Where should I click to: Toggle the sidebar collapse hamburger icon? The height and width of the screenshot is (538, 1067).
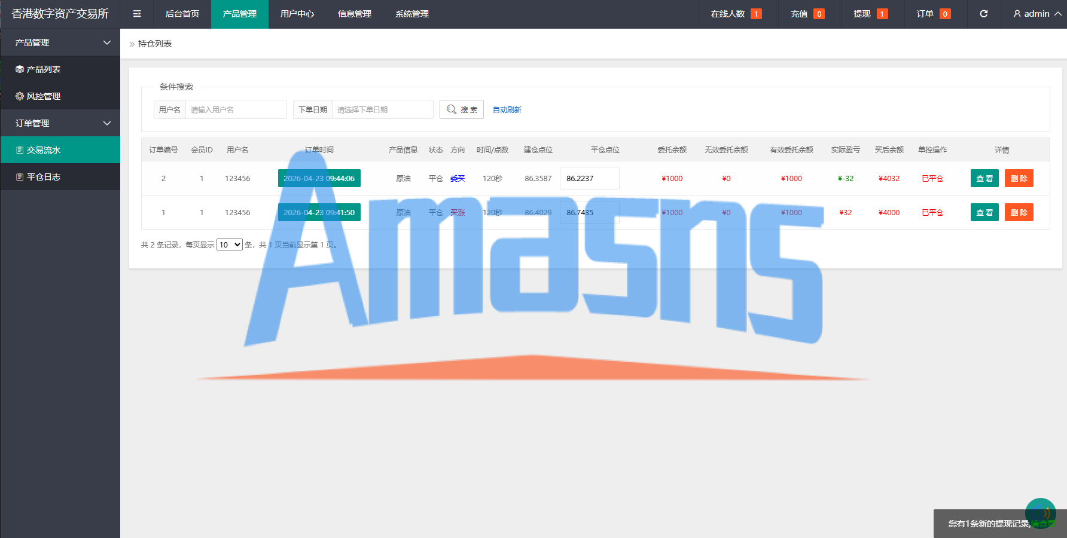pos(137,14)
